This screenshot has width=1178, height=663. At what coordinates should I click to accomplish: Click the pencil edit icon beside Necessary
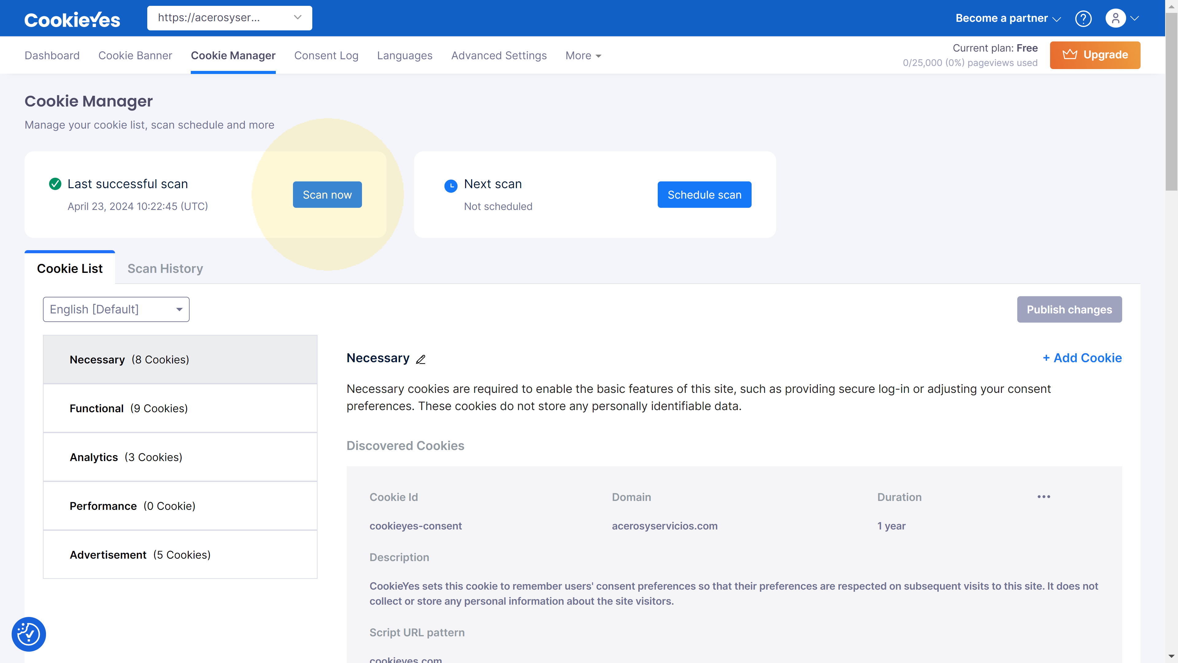421,359
